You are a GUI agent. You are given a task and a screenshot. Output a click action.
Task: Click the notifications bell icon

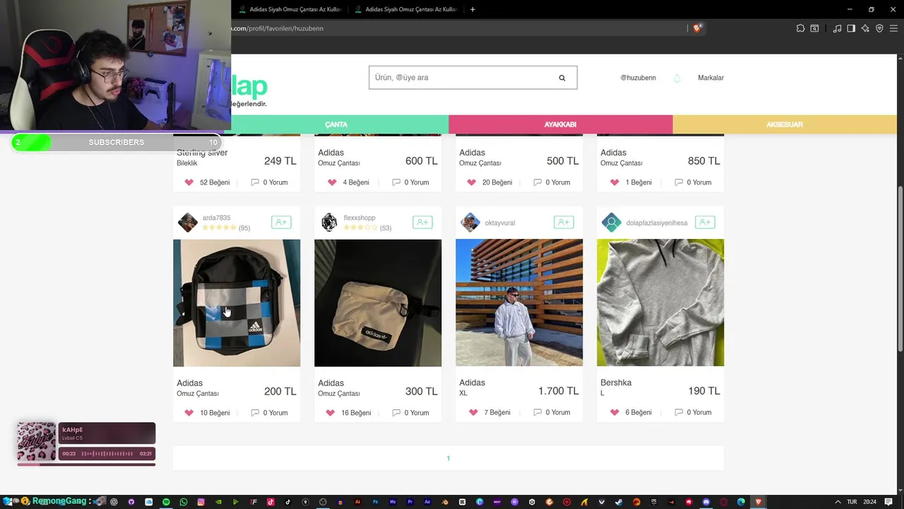pyautogui.click(x=677, y=78)
